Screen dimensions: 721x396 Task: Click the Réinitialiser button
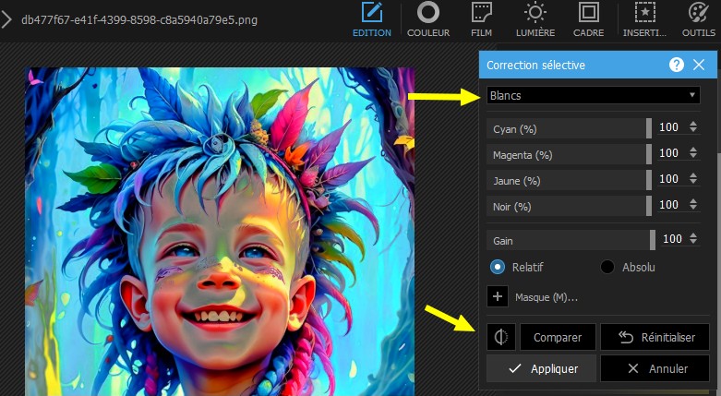coord(655,337)
